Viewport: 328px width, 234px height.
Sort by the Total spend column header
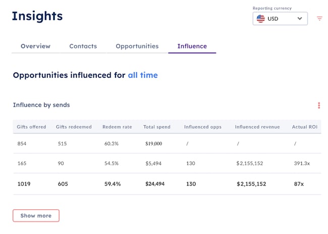(x=156, y=127)
